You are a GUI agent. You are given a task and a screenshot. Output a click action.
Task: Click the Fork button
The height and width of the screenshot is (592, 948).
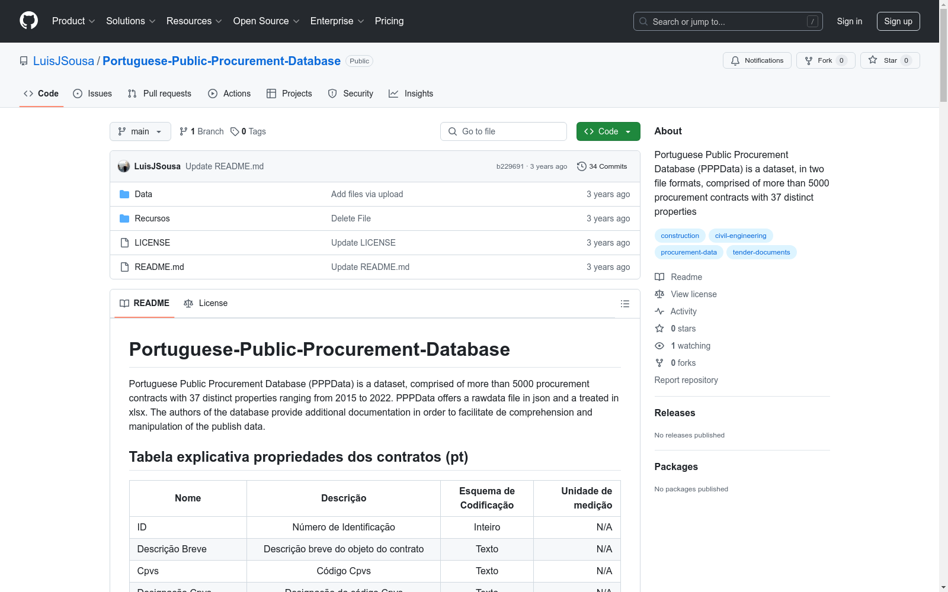[x=826, y=60]
